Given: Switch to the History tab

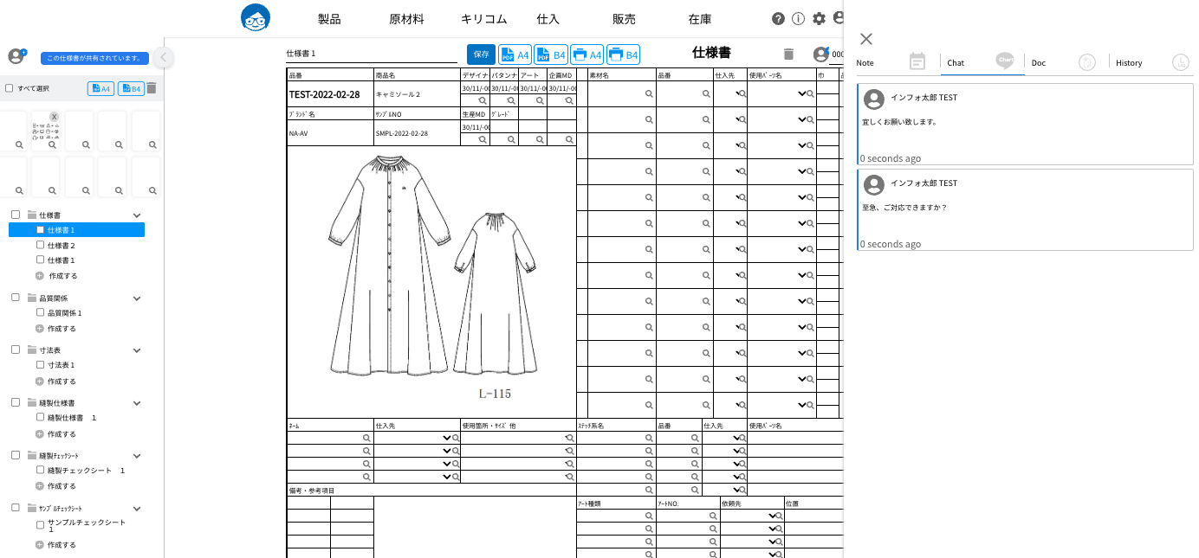Looking at the screenshot, I should tap(1129, 62).
